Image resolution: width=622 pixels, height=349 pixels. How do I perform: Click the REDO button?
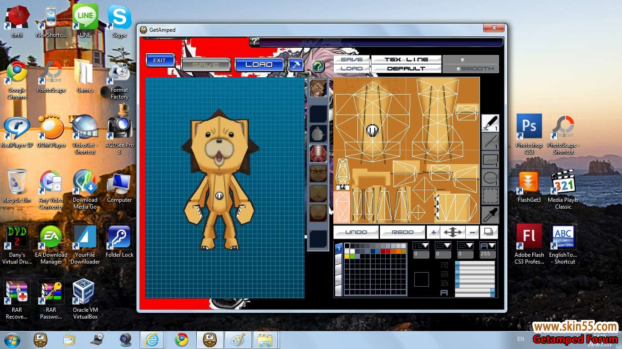(403, 232)
